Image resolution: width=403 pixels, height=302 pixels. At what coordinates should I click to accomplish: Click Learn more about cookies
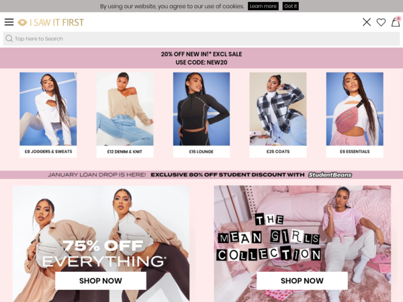pyautogui.click(x=263, y=6)
